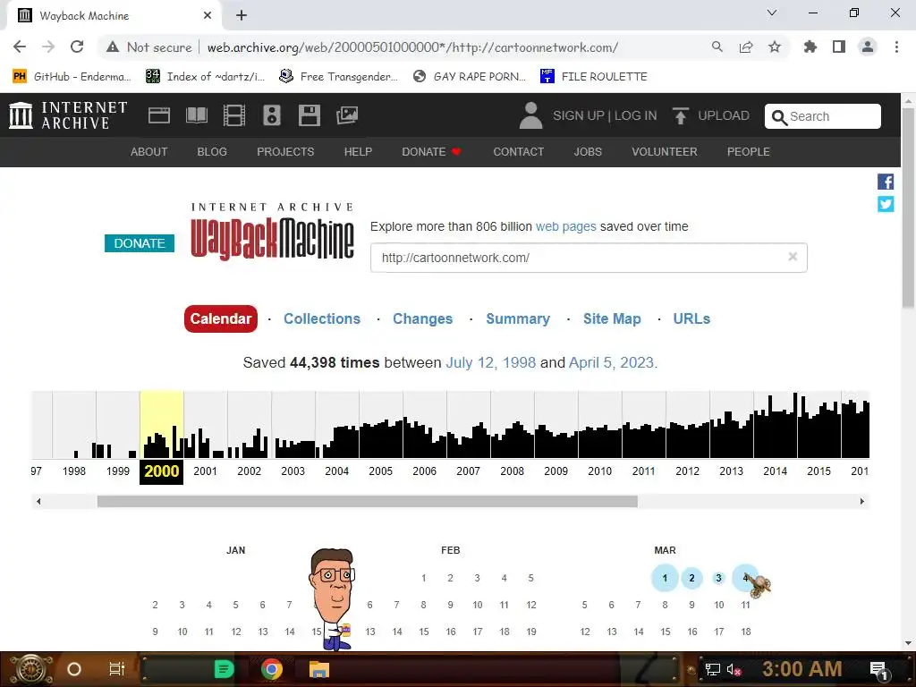Image resolution: width=916 pixels, height=687 pixels.
Task: Clear the URL field with the X icon
Action: pos(793,257)
